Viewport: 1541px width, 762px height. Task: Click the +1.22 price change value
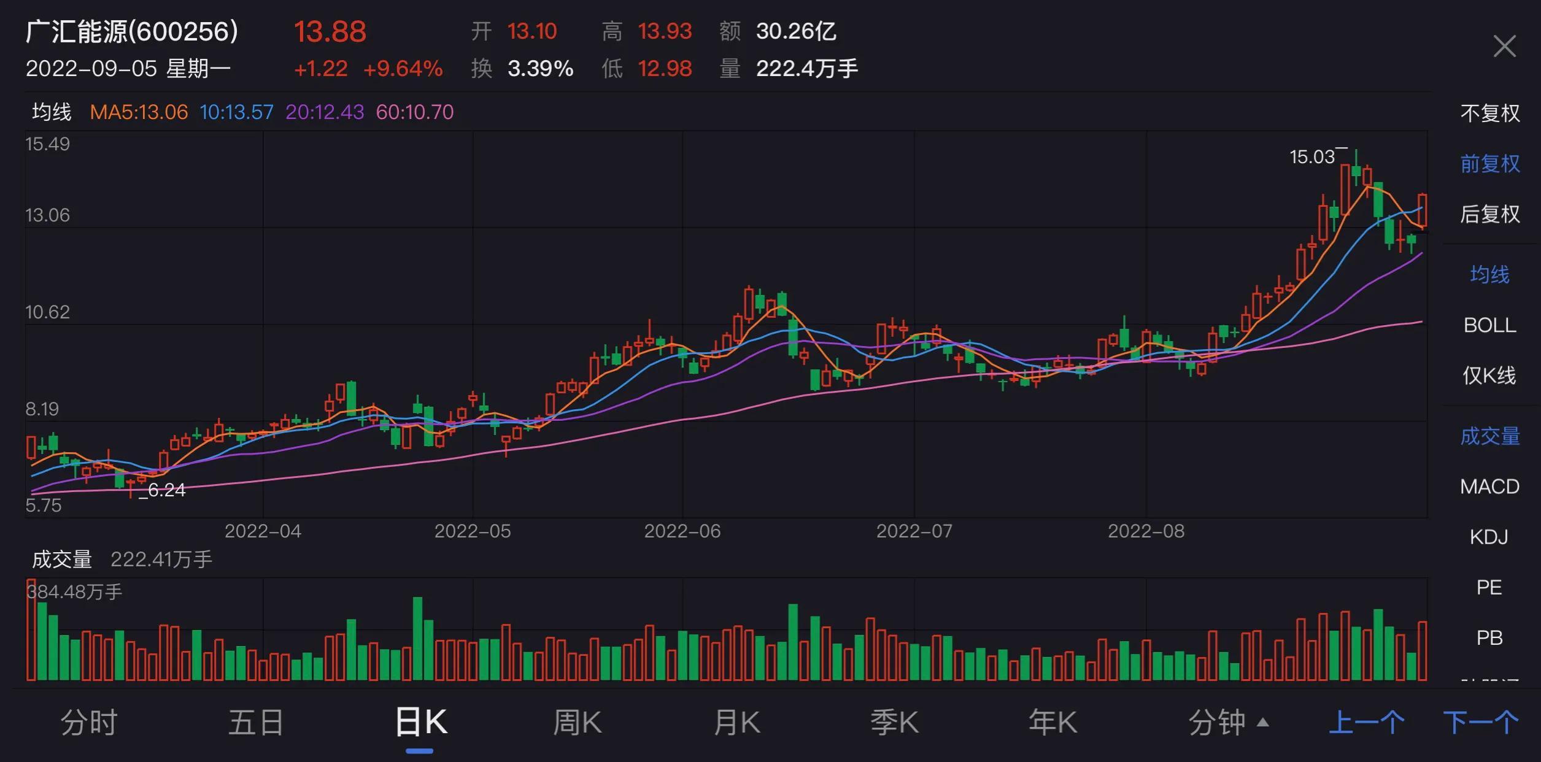(x=321, y=68)
